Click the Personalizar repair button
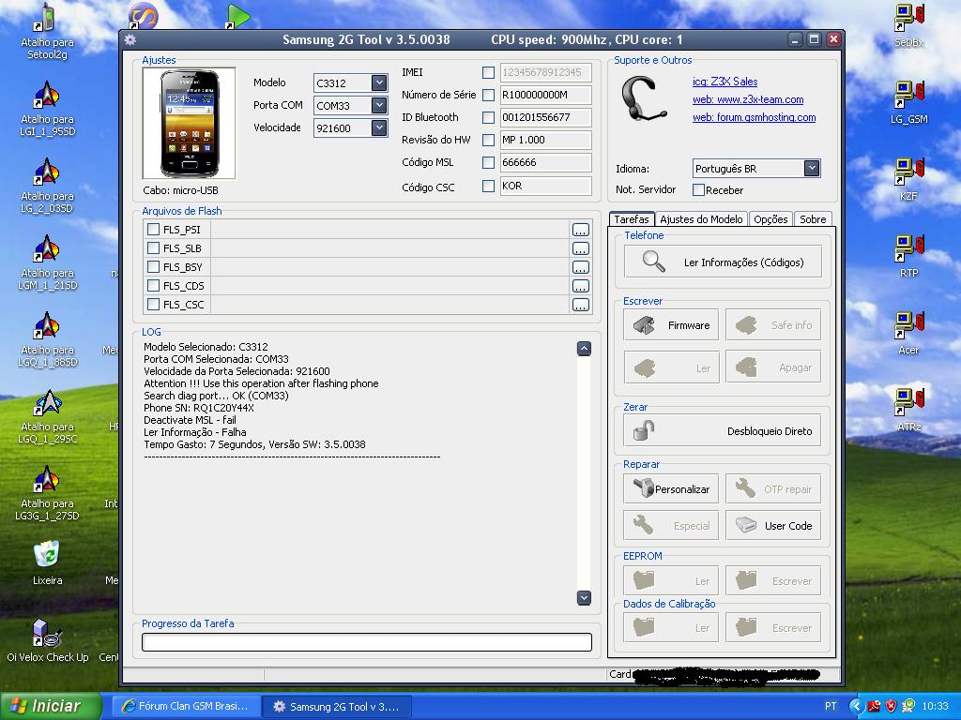 coord(671,488)
